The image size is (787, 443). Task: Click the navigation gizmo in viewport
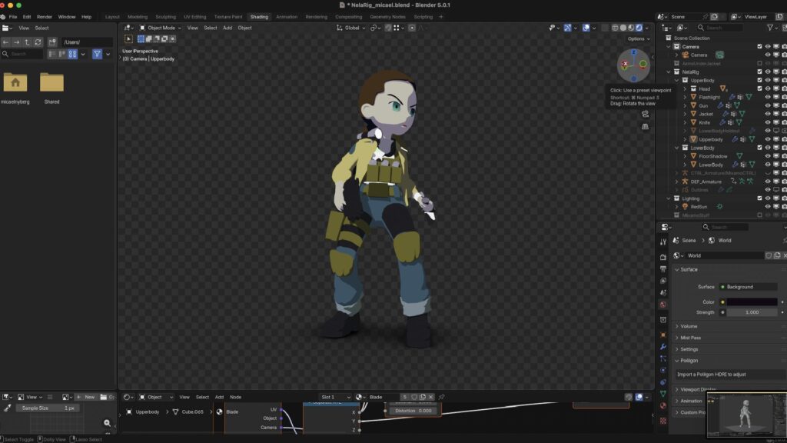click(x=633, y=65)
